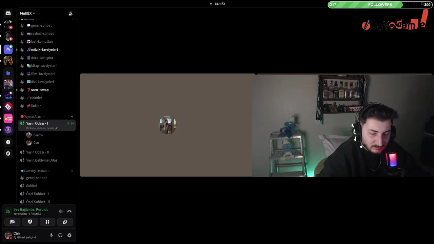Image resolution: width=434 pixels, height=244 pixels.
Task: Open the müzik-tavsiyeleri channel
Action: click(x=47, y=49)
